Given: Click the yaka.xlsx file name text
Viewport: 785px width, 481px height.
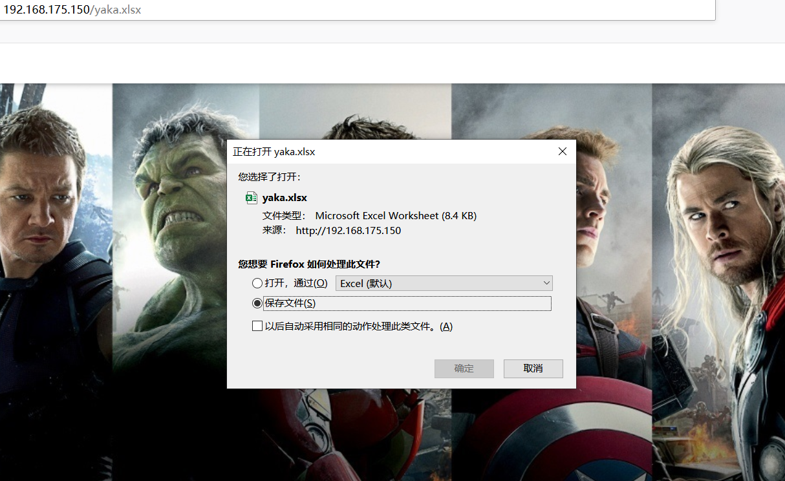Looking at the screenshot, I should (x=285, y=198).
